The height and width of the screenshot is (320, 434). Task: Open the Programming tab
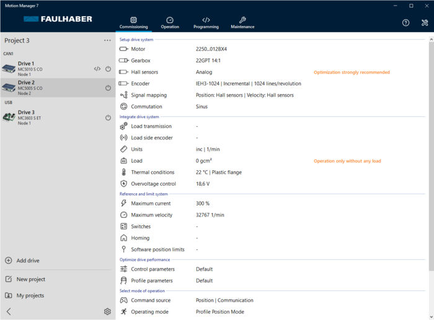point(206,23)
